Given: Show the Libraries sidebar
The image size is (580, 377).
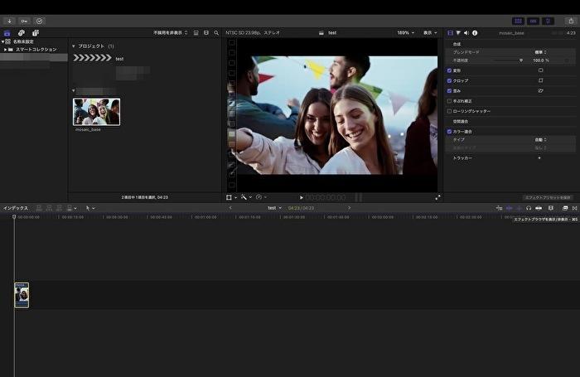Looking at the screenshot, I should [x=7, y=32].
